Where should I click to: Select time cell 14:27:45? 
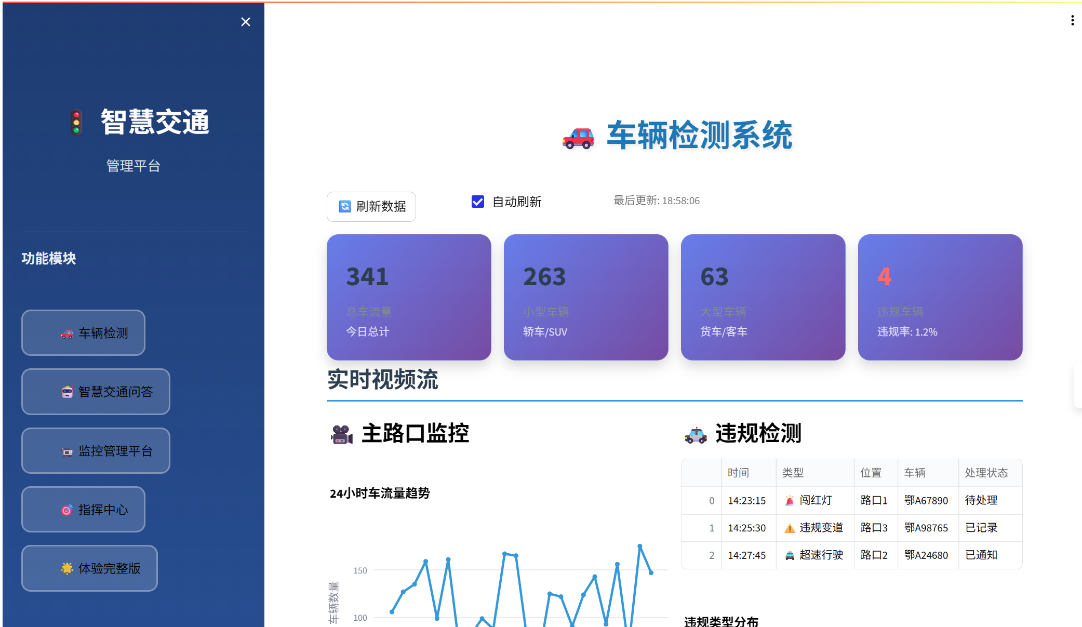749,555
